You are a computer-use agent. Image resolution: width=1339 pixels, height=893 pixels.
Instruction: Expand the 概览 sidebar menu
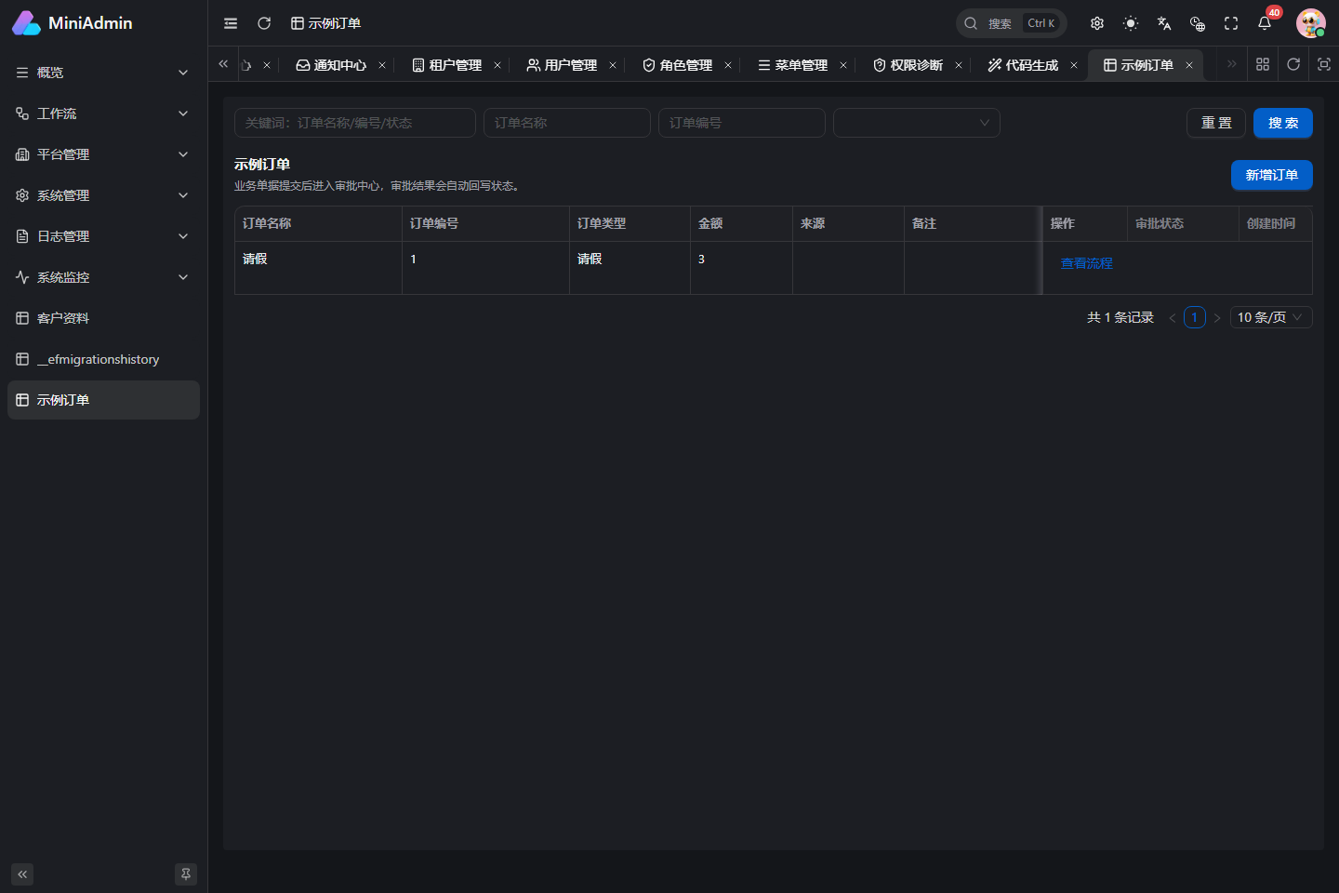103,73
